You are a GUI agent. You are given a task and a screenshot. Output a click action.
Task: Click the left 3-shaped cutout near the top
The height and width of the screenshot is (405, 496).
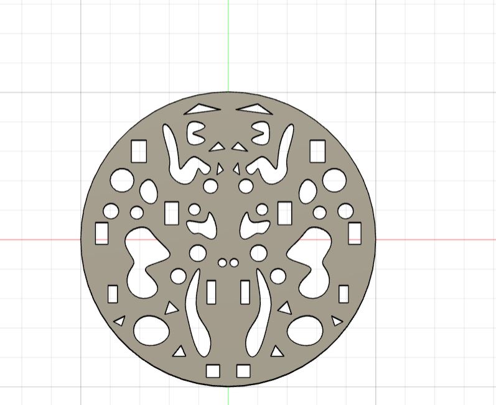196,133
